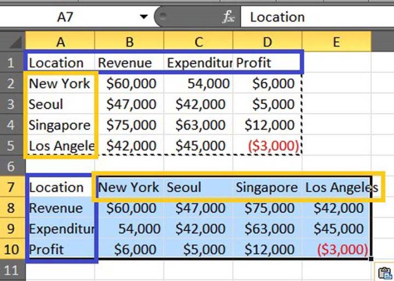Screen dimensions: 394x281
Task: Click cell D2 with $6,000
Action: 268,83
